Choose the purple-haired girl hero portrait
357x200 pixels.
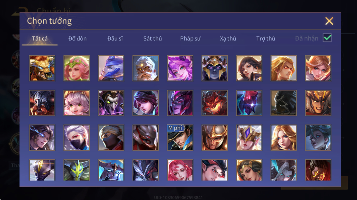point(180,68)
